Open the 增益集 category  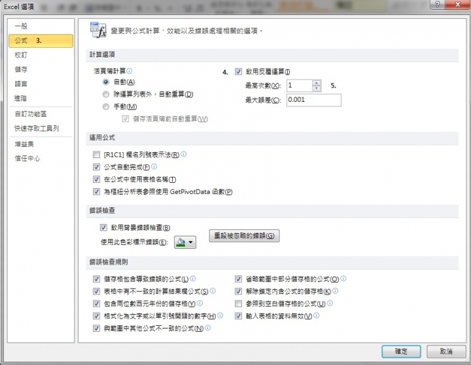click(x=41, y=144)
